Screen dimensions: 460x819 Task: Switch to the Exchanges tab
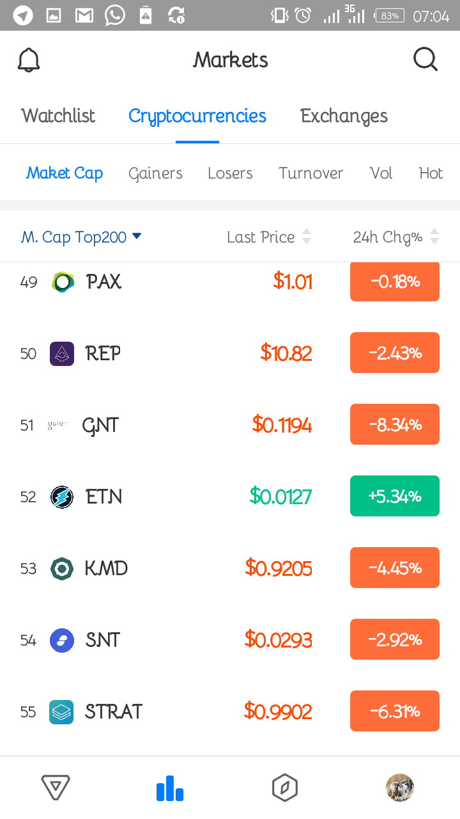point(344,116)
